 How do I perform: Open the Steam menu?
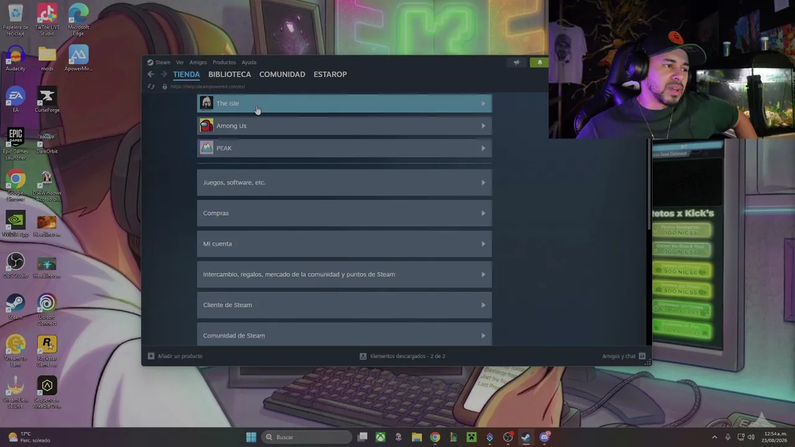(163, 62)
